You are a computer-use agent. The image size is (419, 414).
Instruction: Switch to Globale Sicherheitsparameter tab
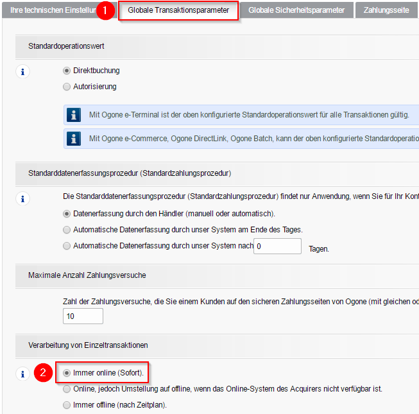(x=296, y=10)
